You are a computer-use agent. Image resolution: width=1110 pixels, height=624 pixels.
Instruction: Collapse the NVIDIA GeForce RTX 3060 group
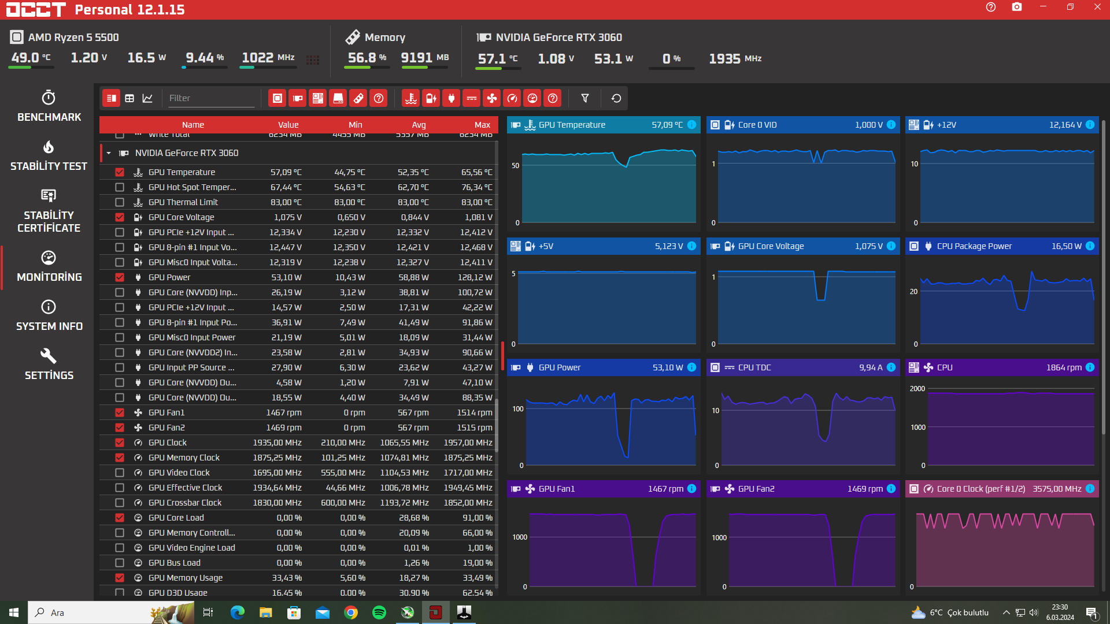click(109, 153)
